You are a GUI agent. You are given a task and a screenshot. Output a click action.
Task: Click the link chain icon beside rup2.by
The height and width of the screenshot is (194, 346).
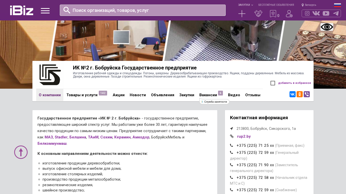[232, 136]
